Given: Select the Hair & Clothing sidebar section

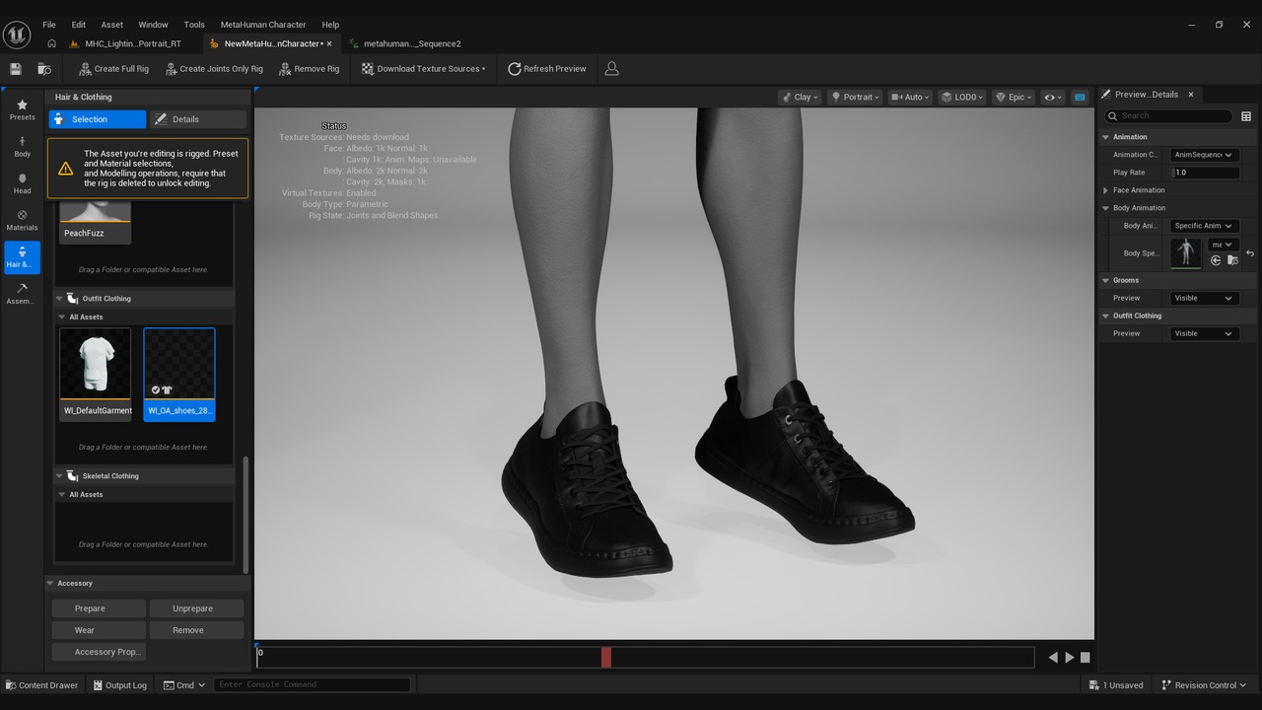Looking at the screenshot, I should (22, 256).
